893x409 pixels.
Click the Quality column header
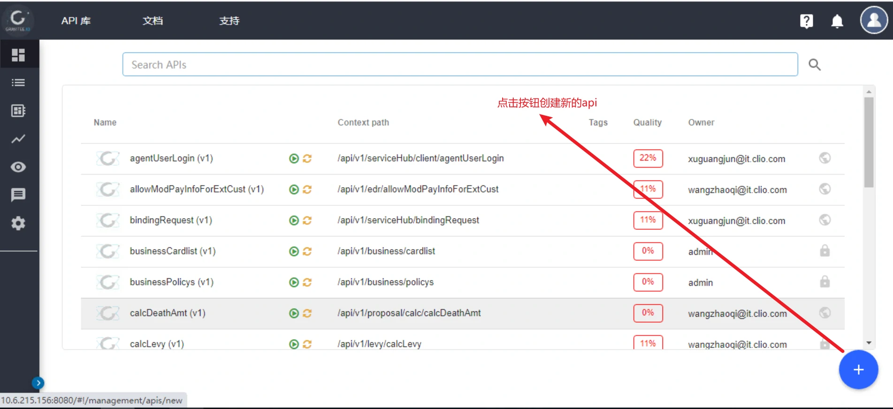[648, 122]
